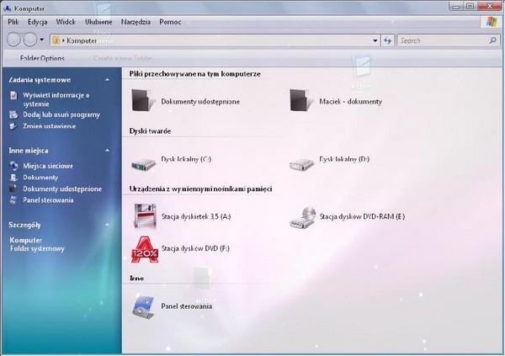Image resolution: width=505 pixels, height=356 pixels.
Task: Open the Narzędzia menu
Action: click(136, 20)
